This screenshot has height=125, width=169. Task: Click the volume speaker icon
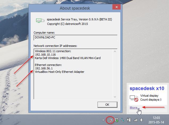(x=142, y=120)
